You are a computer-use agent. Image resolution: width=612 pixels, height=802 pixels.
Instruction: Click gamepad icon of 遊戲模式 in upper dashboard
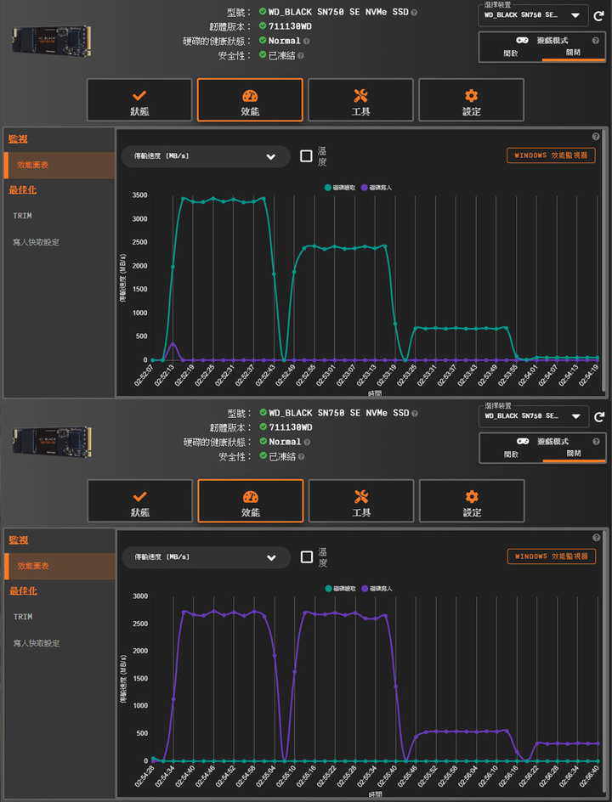[522, 40]
